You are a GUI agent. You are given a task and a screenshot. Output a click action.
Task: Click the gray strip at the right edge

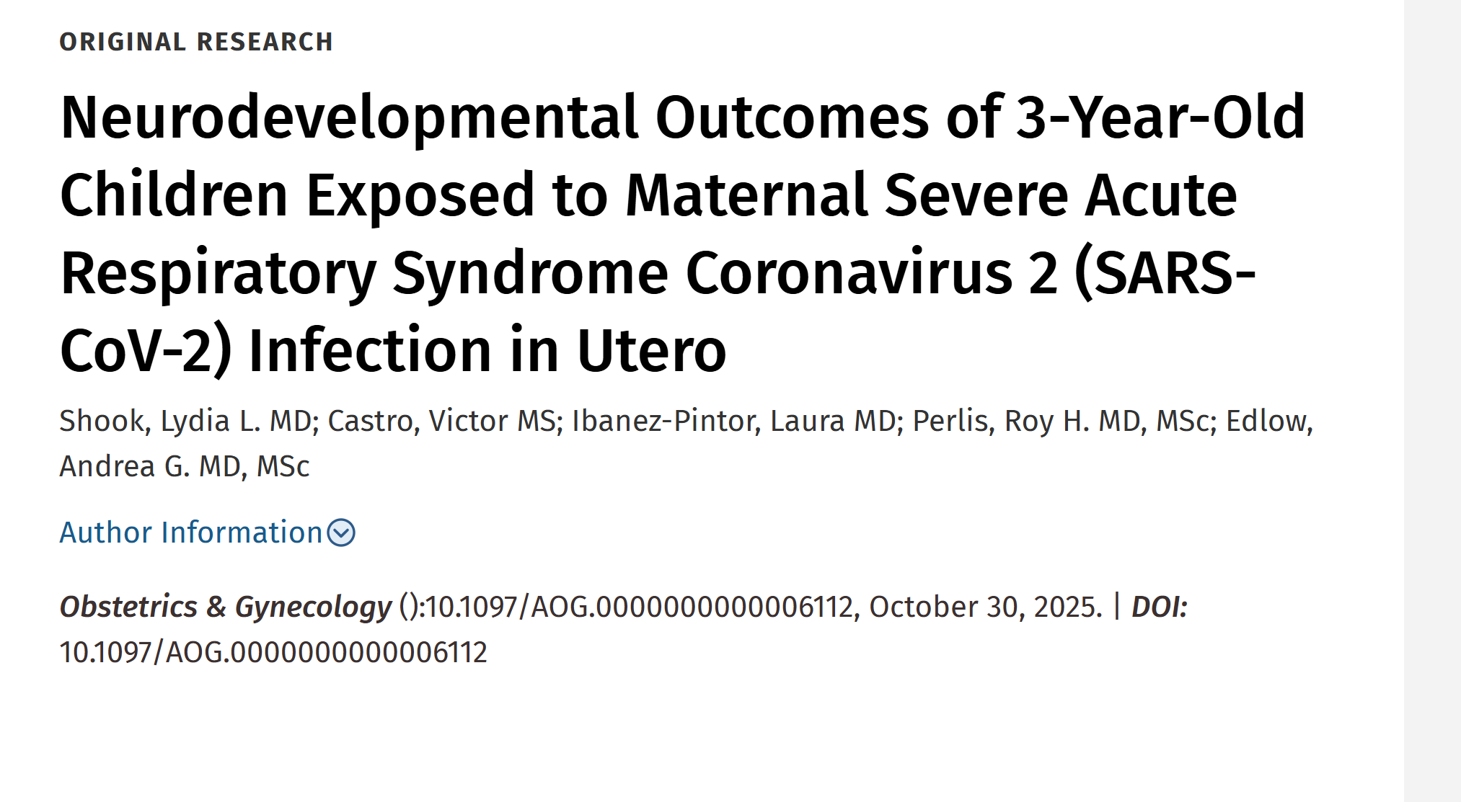point(1432,401)
